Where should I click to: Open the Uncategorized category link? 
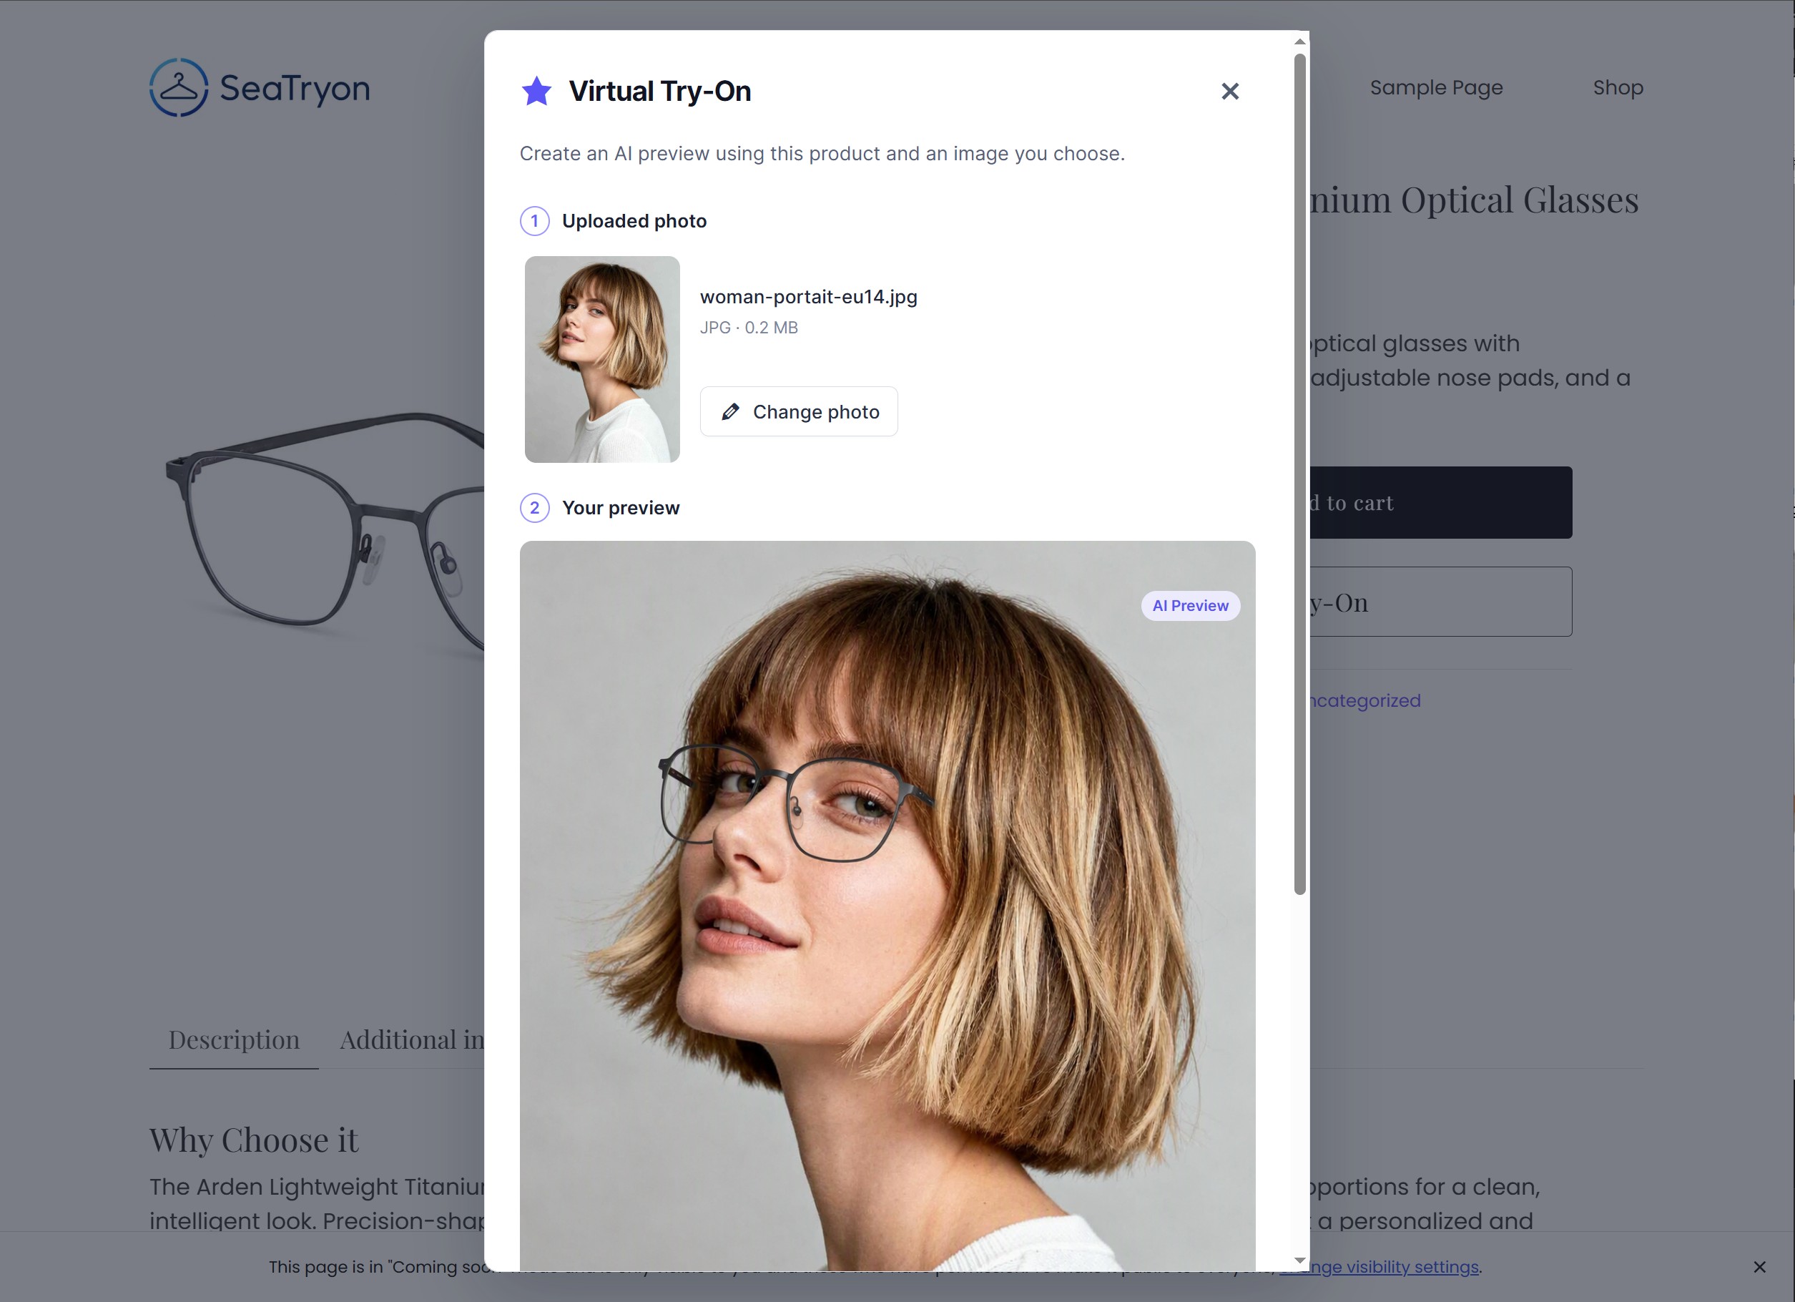coord(1364,700)
